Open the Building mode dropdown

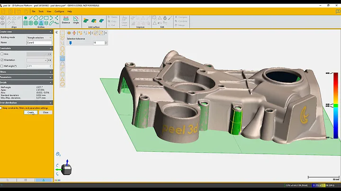pyautogui.click(x=39, y=37)
